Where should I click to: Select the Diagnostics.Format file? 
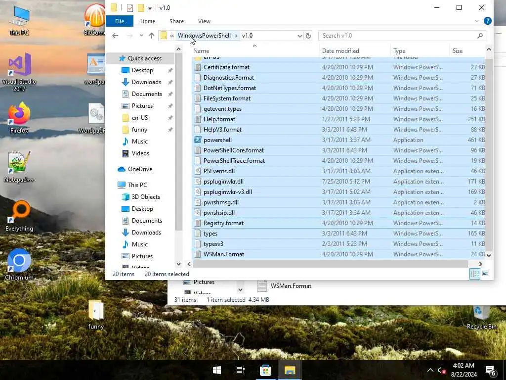click(228, 78)
